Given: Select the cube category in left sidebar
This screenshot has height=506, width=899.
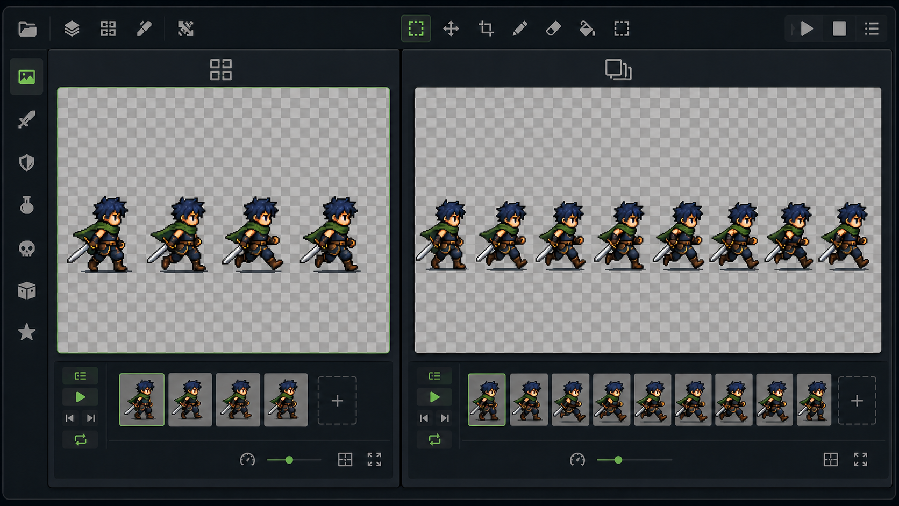Looking at the screenshot, I should coord(26,291).
